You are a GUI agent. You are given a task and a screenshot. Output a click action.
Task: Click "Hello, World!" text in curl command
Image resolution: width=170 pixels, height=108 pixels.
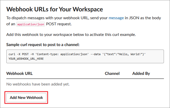coord(135,54)
